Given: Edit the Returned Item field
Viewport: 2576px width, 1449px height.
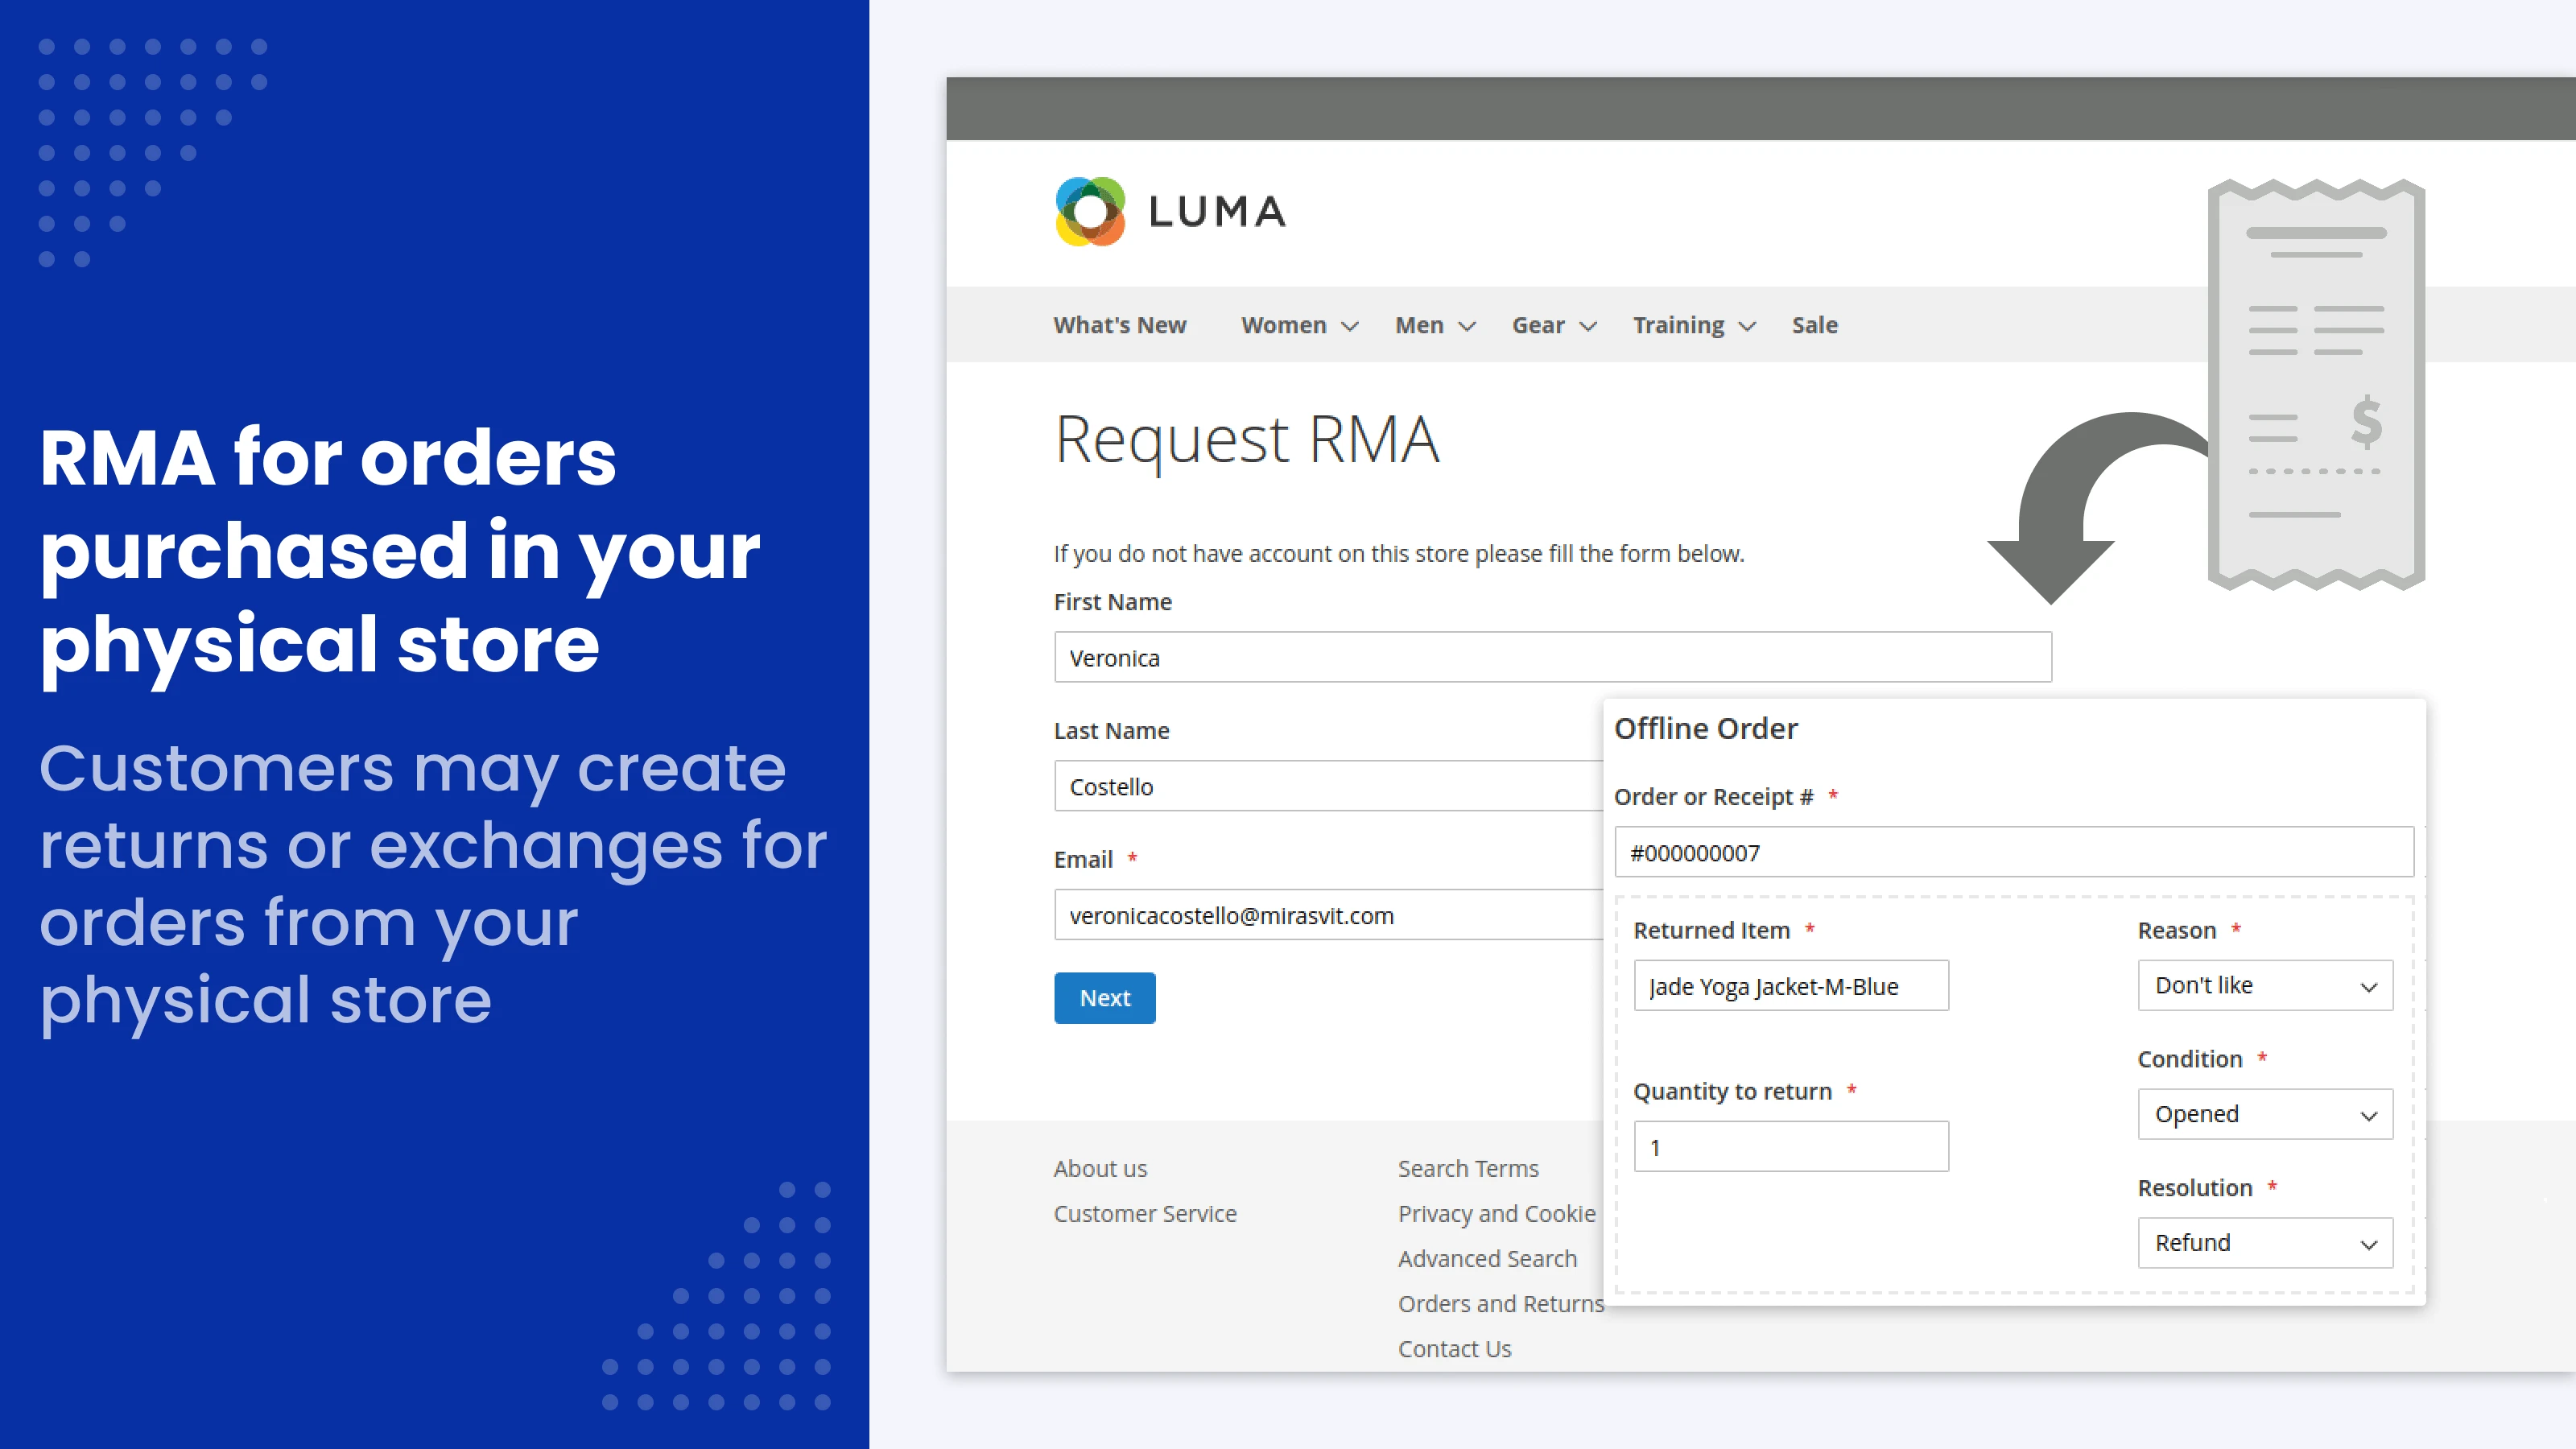Looking at the screenshot, I should click(x=1790, y=985).
